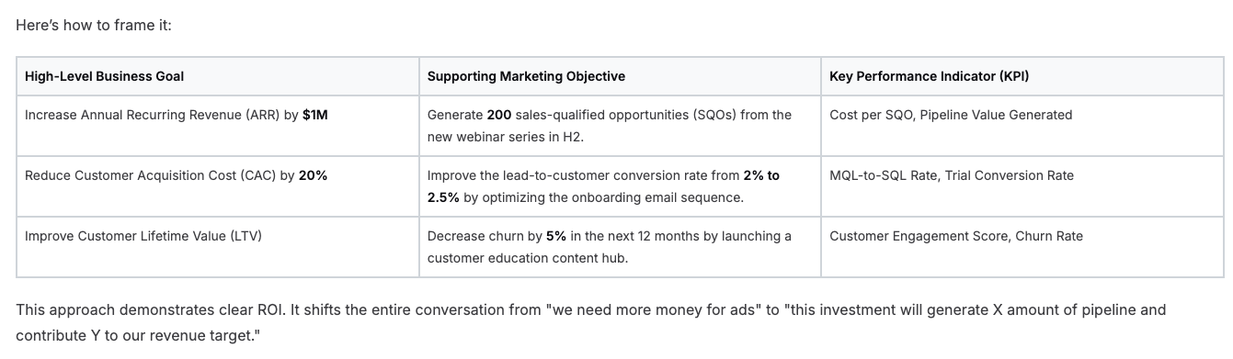
Task: Click the 'Key Performance Indicator (KPI)' header
Action: click(929, 76)
